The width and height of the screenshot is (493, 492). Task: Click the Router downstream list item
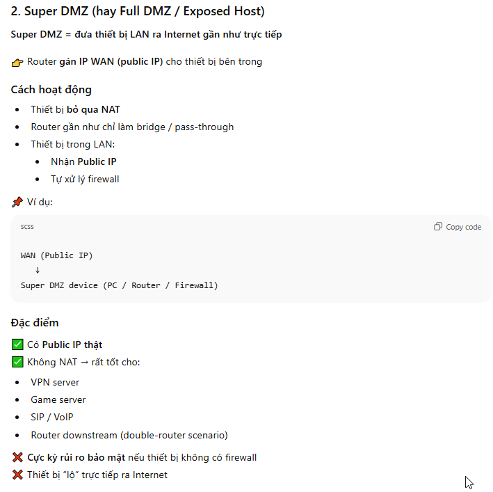tap(129, 435)
